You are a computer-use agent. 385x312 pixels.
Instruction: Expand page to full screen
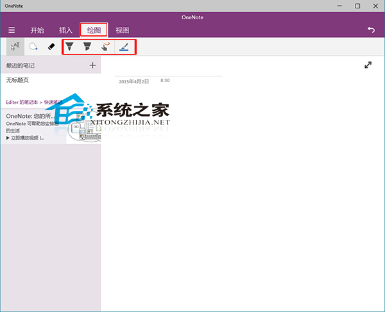click(x=368, y=65)
